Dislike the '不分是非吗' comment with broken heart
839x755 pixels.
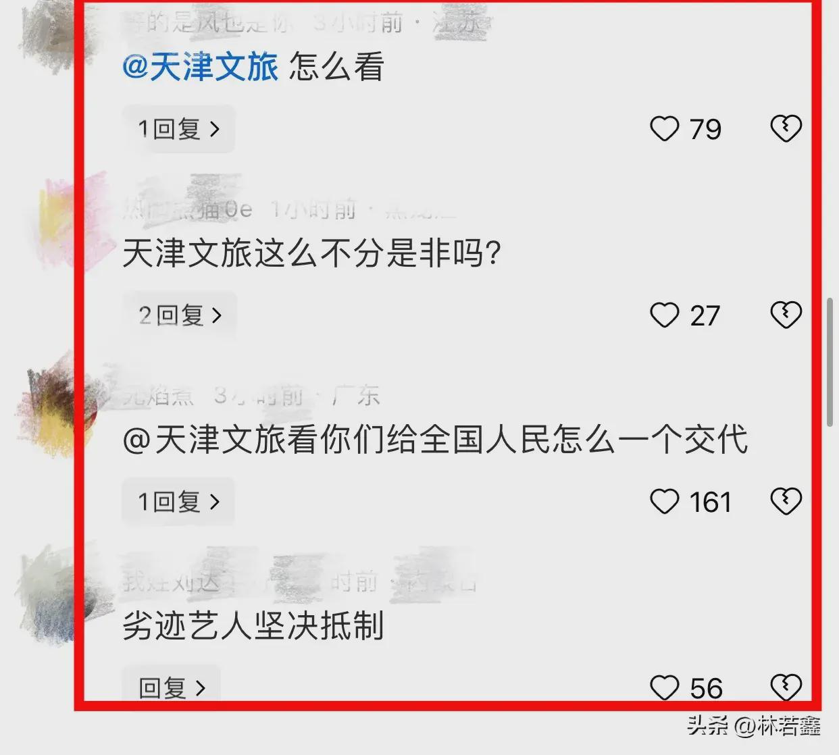coord(786,315)
